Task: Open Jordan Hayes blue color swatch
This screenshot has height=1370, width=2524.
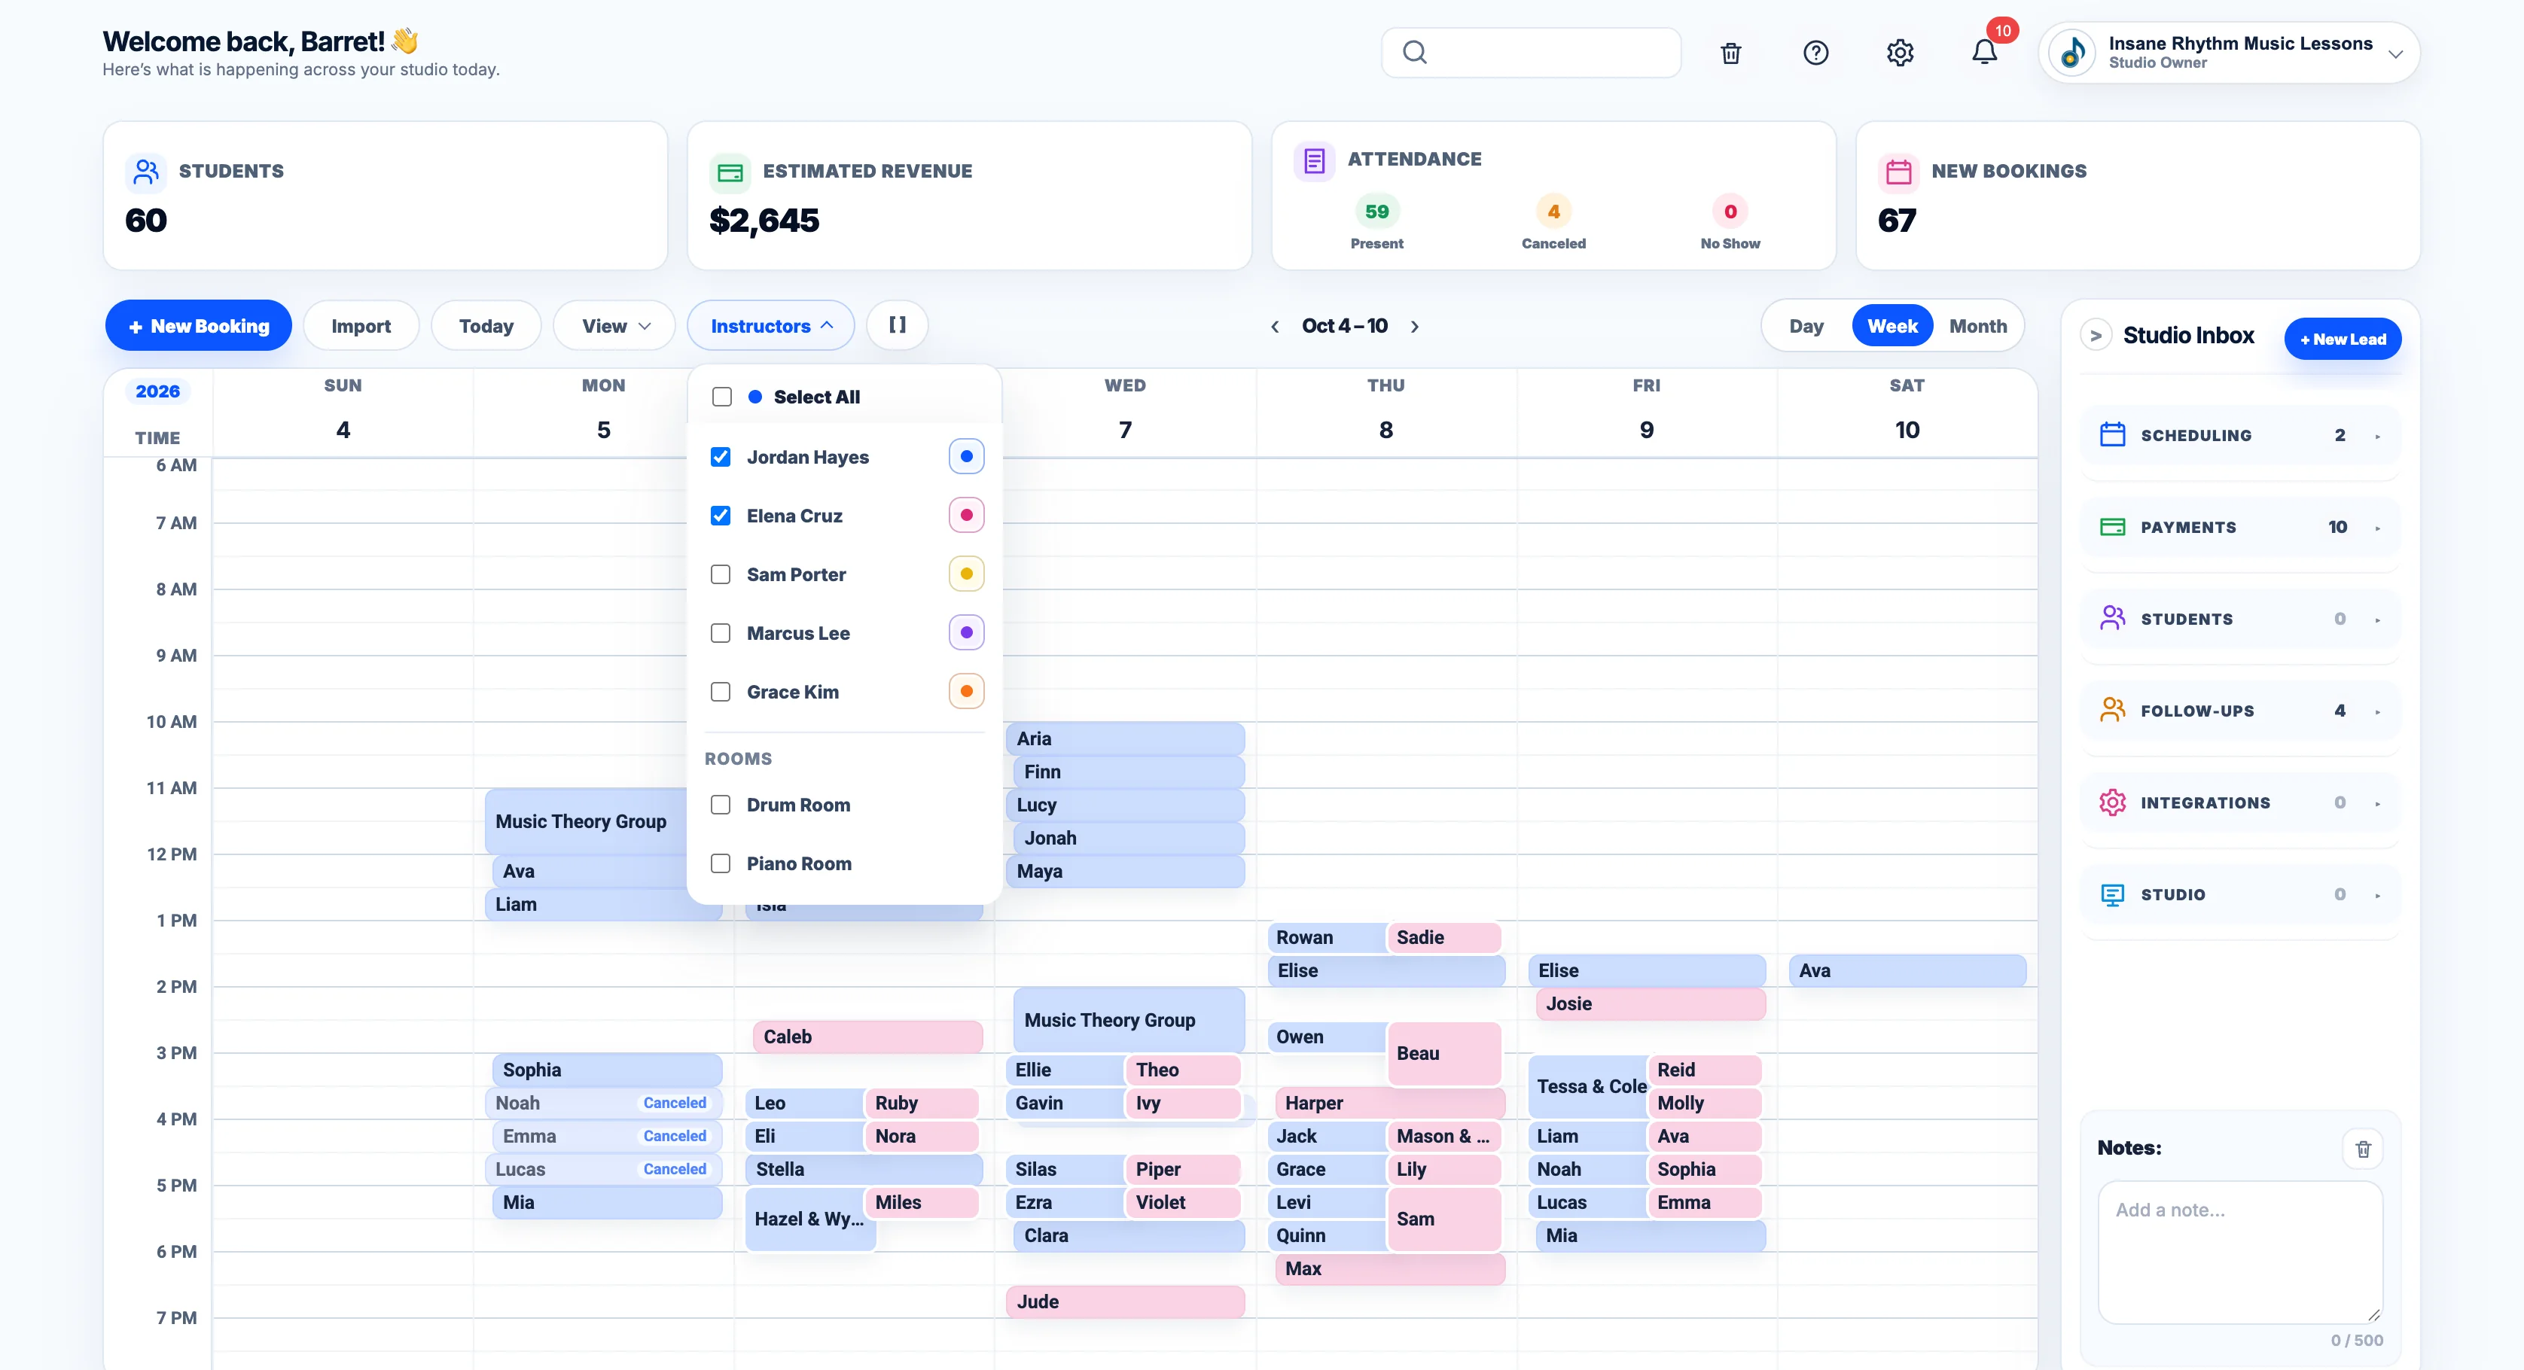Action: click(966, 456)
